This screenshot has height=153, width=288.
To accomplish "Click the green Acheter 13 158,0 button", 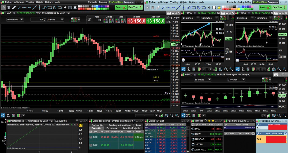I will [155, 21].
